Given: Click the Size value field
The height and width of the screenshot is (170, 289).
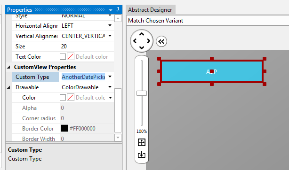Looking at the screenshot, I should (87, 46).
